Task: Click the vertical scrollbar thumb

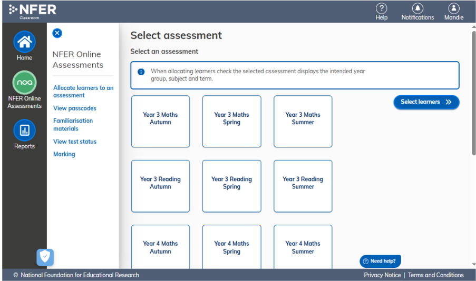Action: click(474, 93)
